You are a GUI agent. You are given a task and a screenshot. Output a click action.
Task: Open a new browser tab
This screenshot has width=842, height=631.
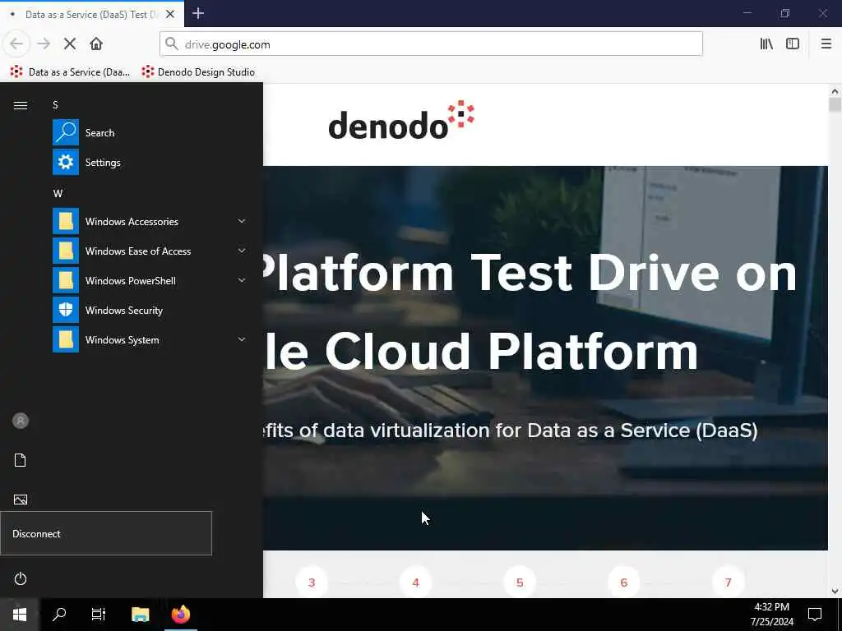pos(198,13)
